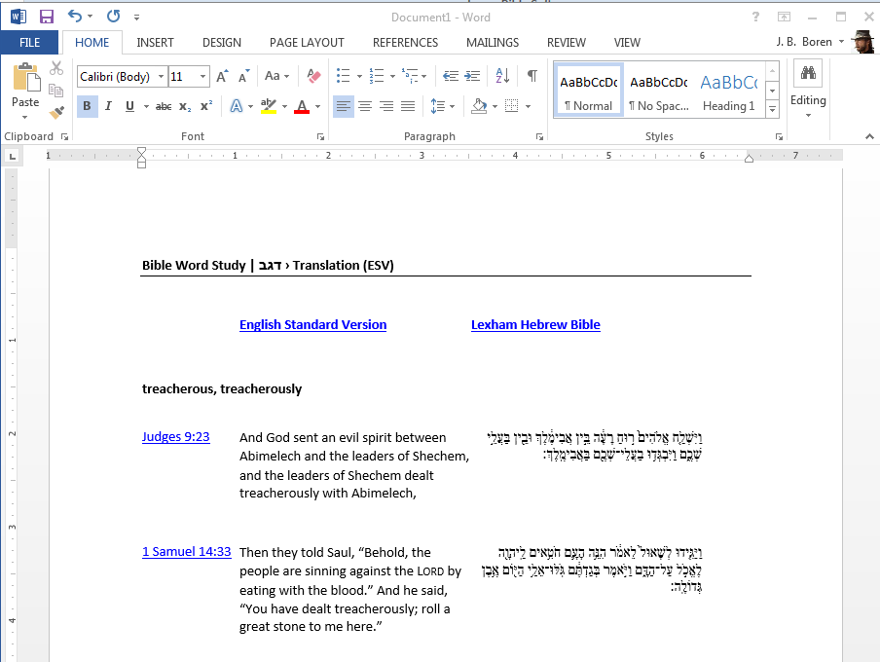Apply borders icon
Image resolution: width=880 pixels, height=662 pixels.
511,106
